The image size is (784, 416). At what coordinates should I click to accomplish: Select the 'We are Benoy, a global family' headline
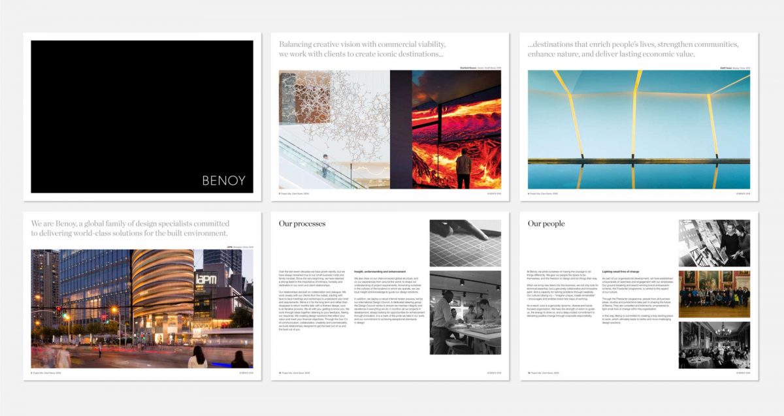129,228
